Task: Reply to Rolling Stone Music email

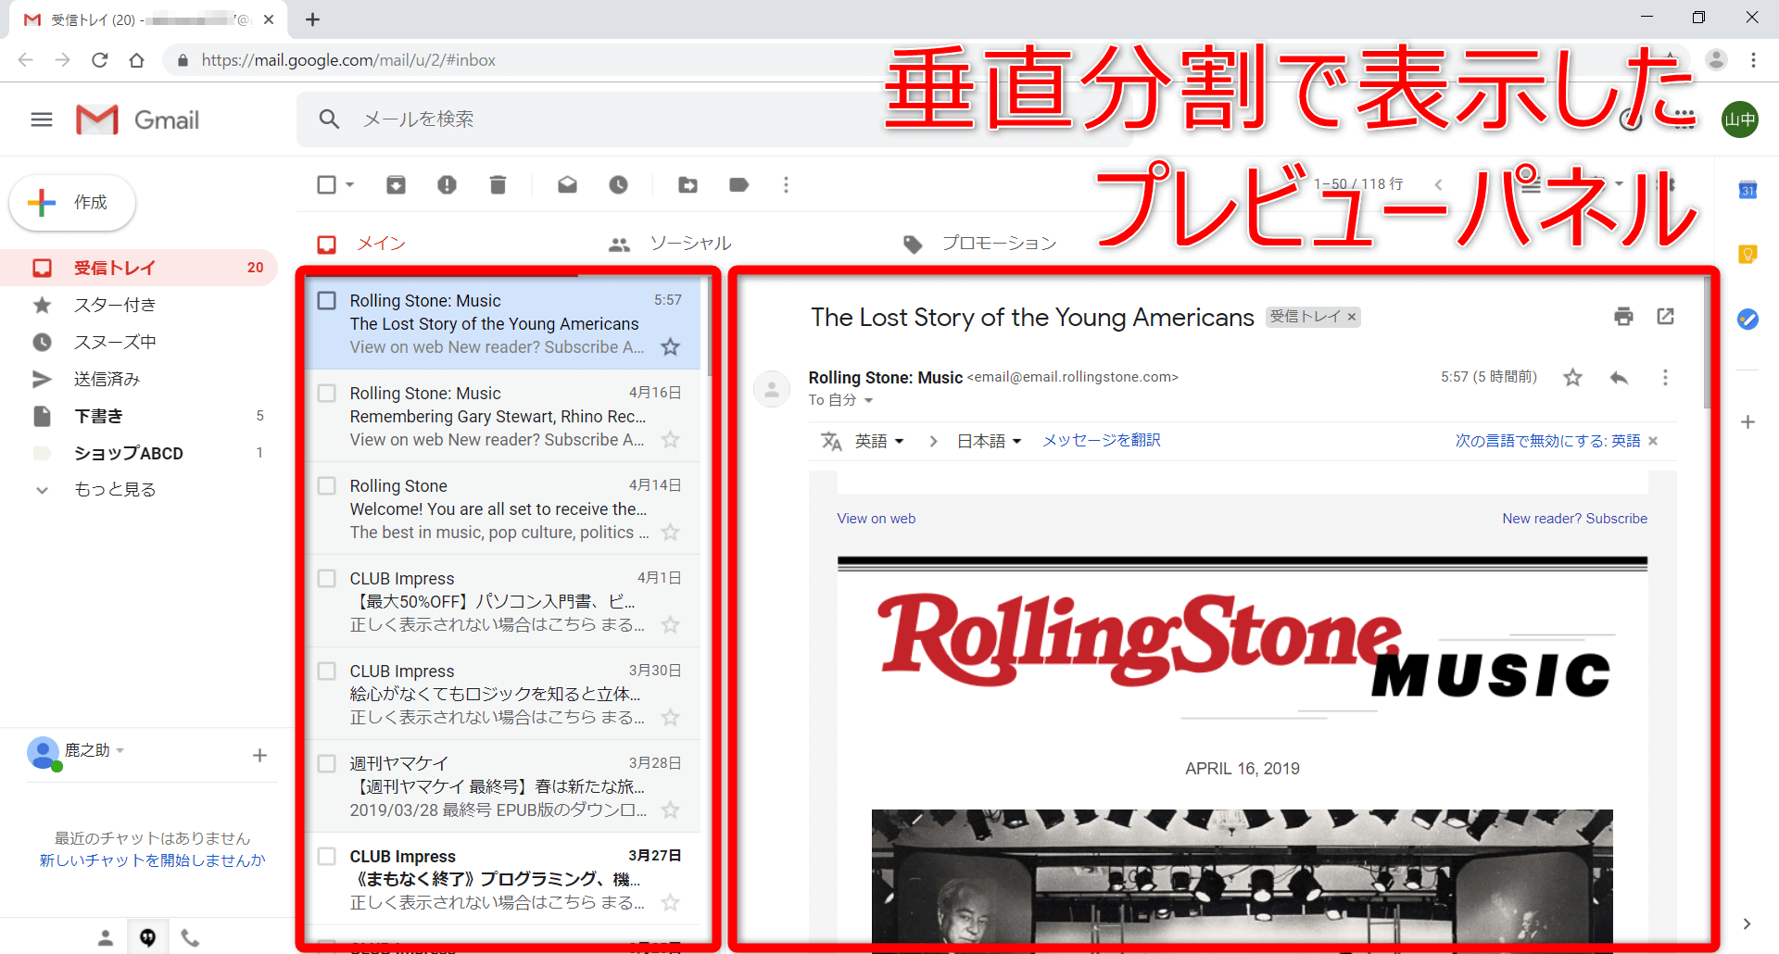Action: point(1619,378)
